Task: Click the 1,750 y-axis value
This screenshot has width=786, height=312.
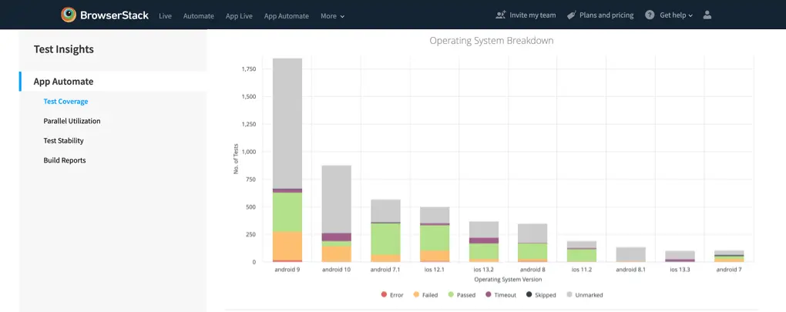Action: coord(249,69)
